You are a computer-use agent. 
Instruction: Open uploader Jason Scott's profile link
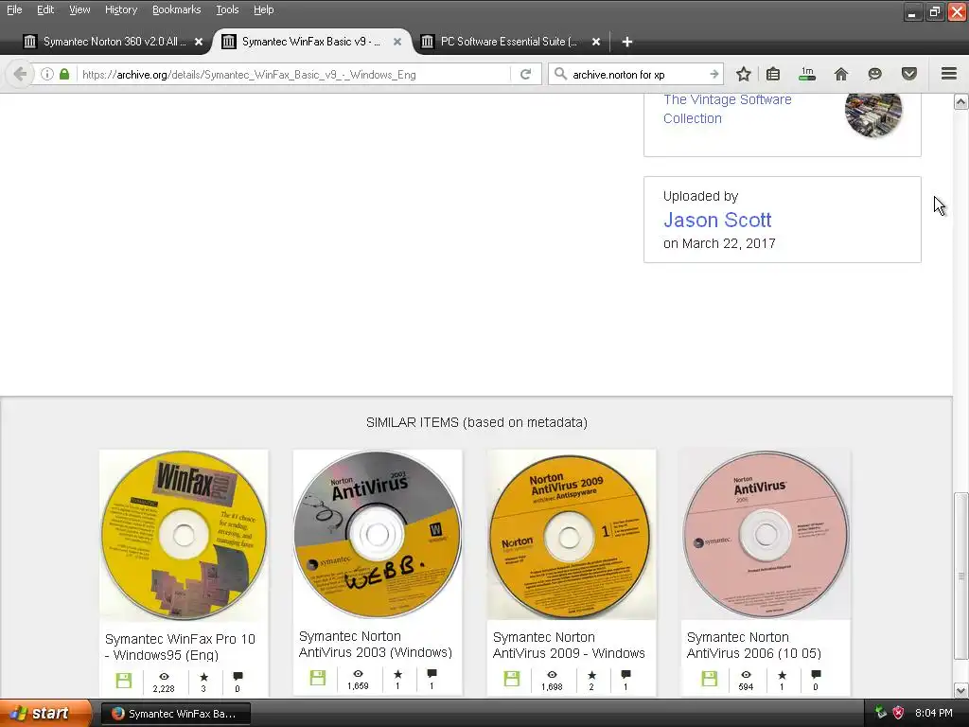(x=717, y=220)
